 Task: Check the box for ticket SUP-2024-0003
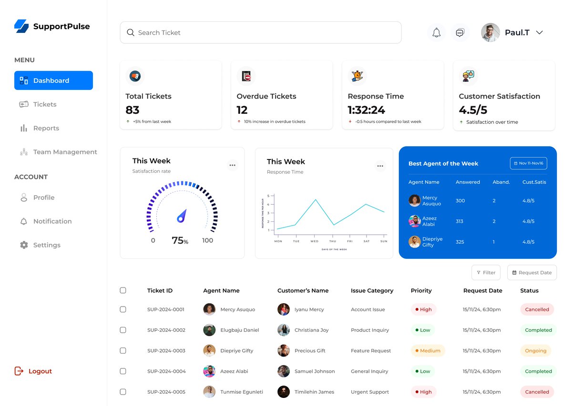[x=123, y=350]
